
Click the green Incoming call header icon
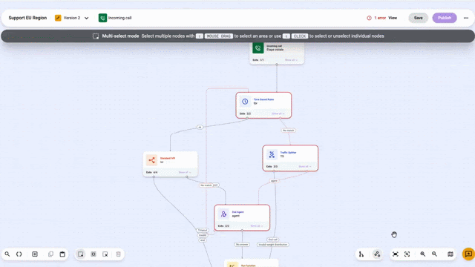[102, 18]
